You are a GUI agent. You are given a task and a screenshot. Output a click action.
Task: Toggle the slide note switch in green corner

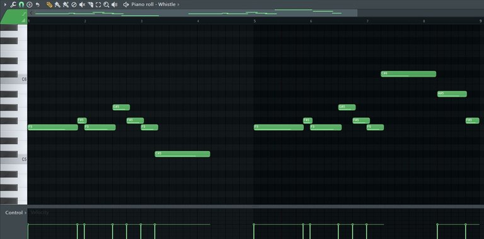23,14
